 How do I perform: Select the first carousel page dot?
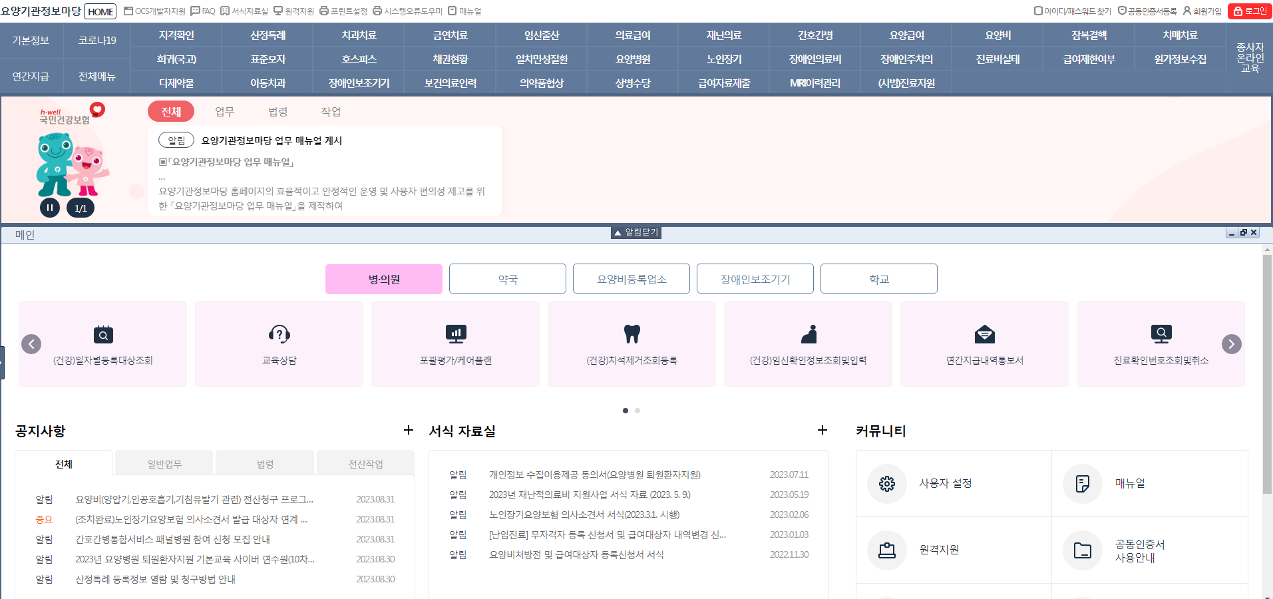[626, 411]
